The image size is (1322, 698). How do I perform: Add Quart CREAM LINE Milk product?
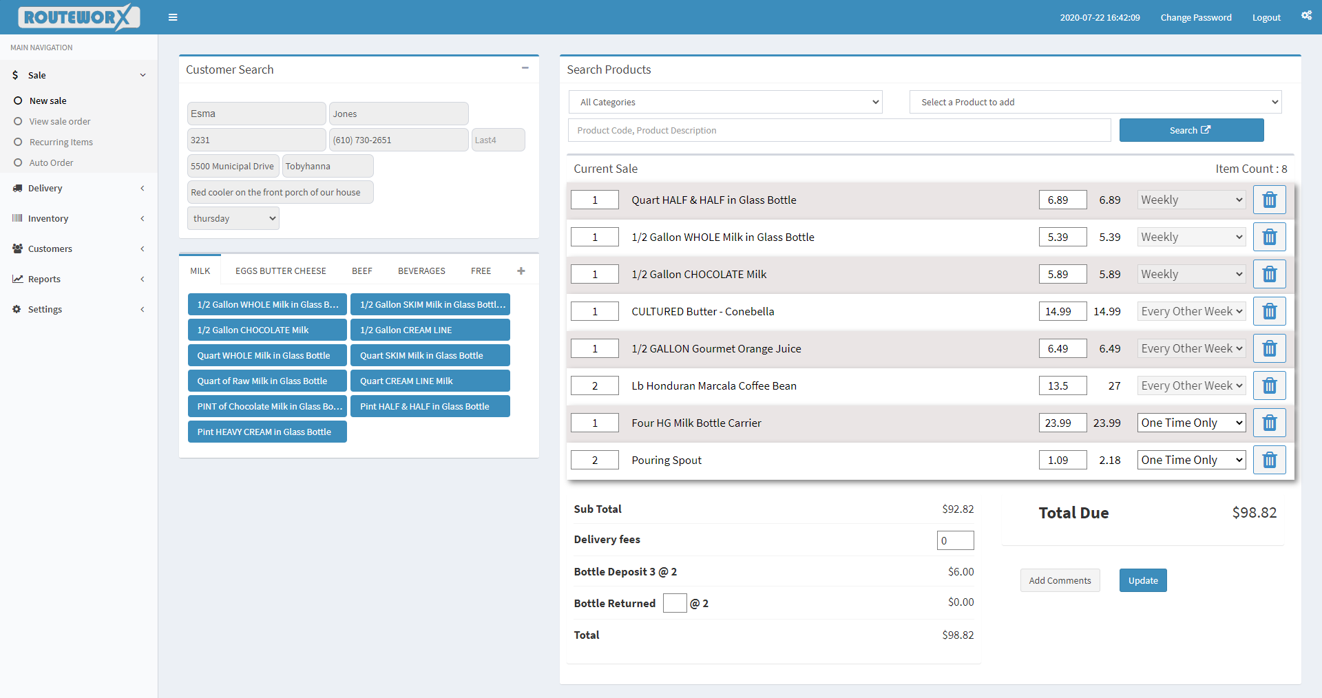pyautogui.click(x=430, y=381)
